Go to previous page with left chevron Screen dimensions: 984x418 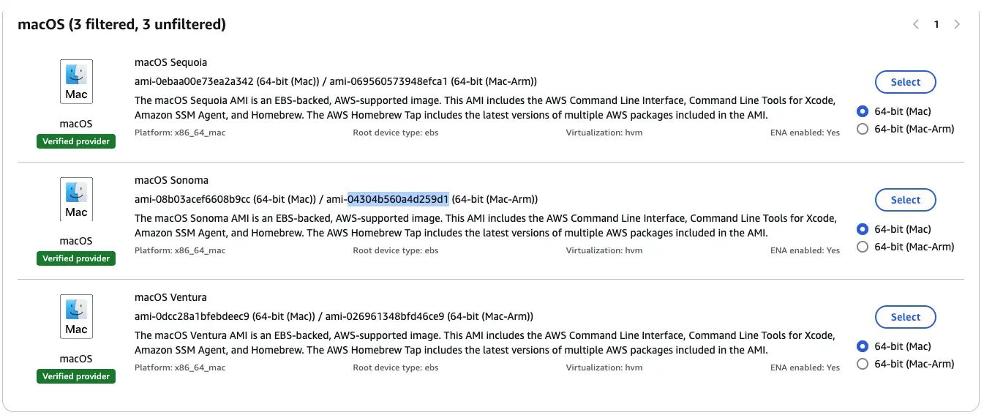[916, 25]
